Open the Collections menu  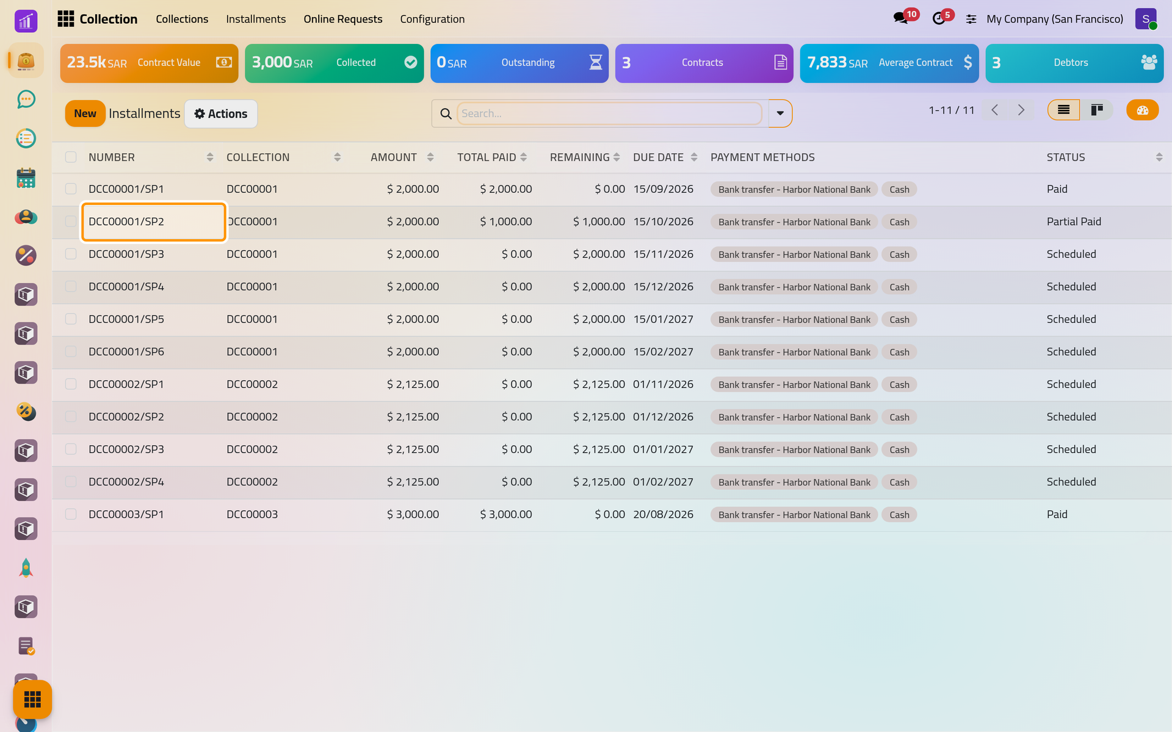(x=182, y=19)
